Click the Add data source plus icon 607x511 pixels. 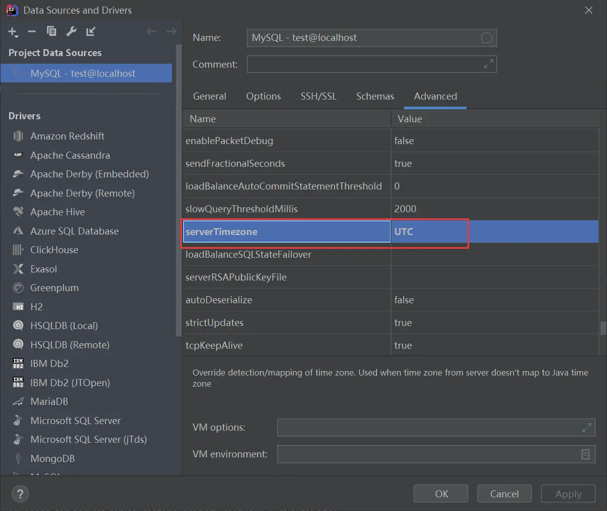(13, 32)
